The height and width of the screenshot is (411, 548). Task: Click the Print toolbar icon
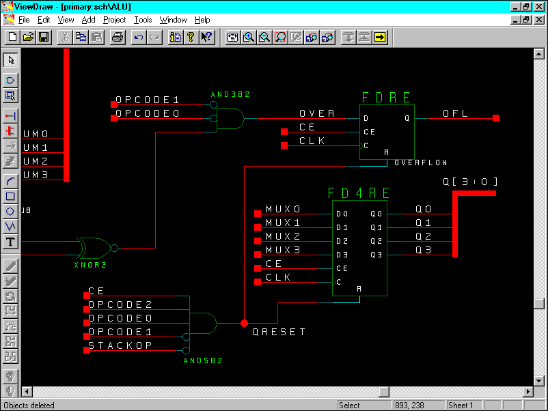click(117, 37)
